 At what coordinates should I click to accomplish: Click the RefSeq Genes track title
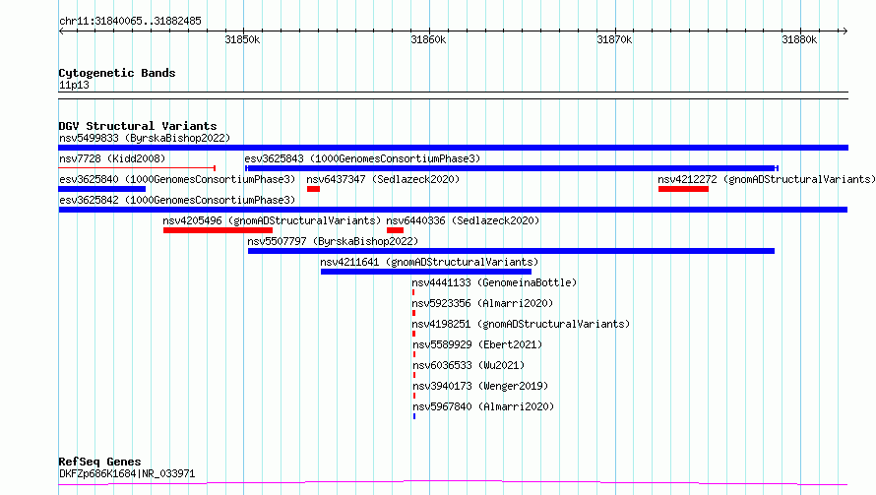[99, 462]
